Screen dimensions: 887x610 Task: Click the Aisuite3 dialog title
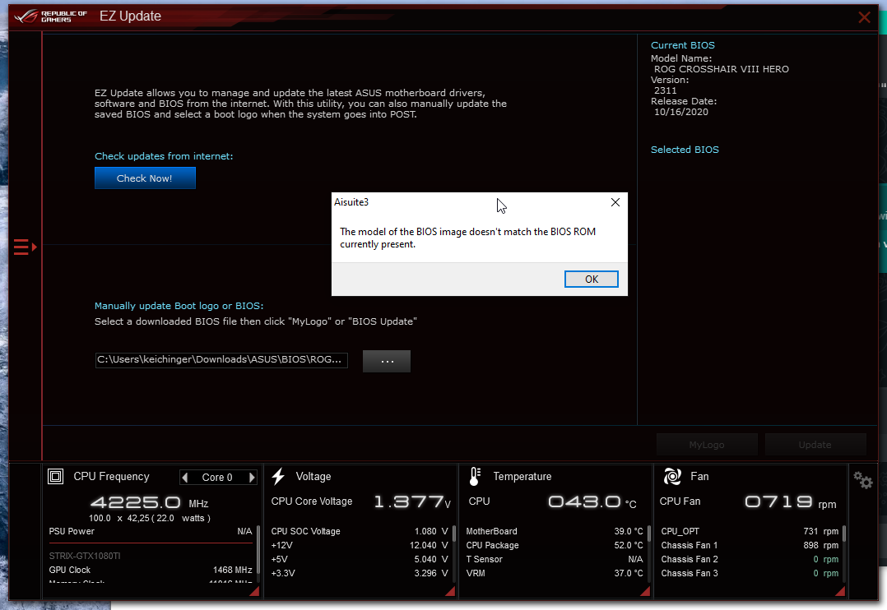351,202
